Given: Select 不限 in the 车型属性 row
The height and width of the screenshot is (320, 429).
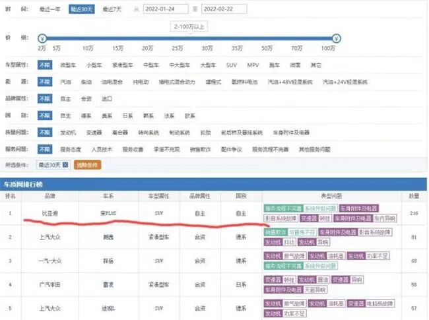Looking at the screenshot, I should coord(45,65).
